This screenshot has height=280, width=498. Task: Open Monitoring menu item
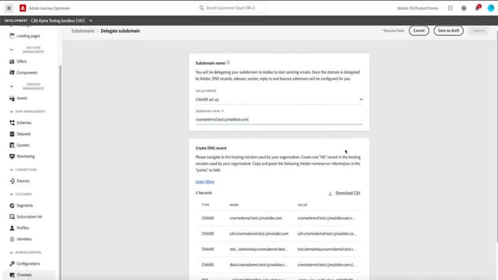point(26,156)
